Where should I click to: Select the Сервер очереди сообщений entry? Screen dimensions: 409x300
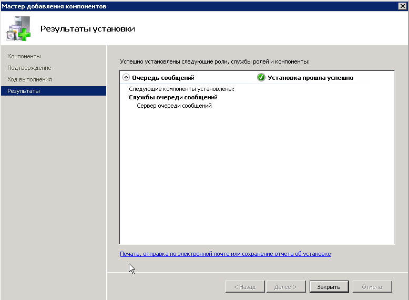[x=173, y=106]
